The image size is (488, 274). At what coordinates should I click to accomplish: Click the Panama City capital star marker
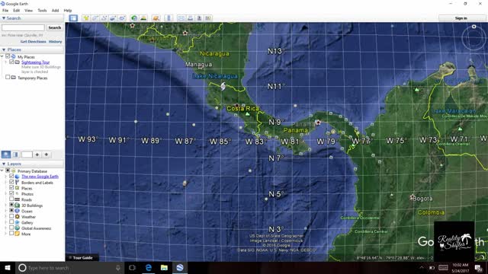318,122
